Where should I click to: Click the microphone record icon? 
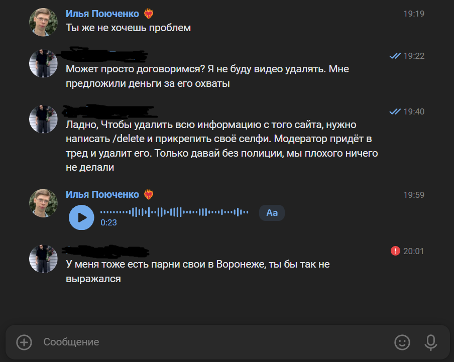coord(430,342)
